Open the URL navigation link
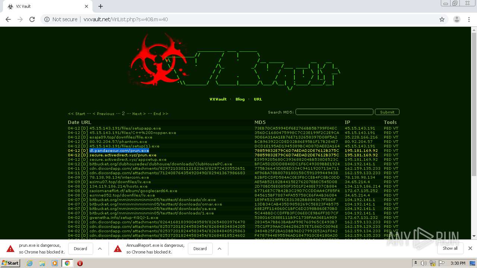Screen dimensions: 477x268 point(258,99)
